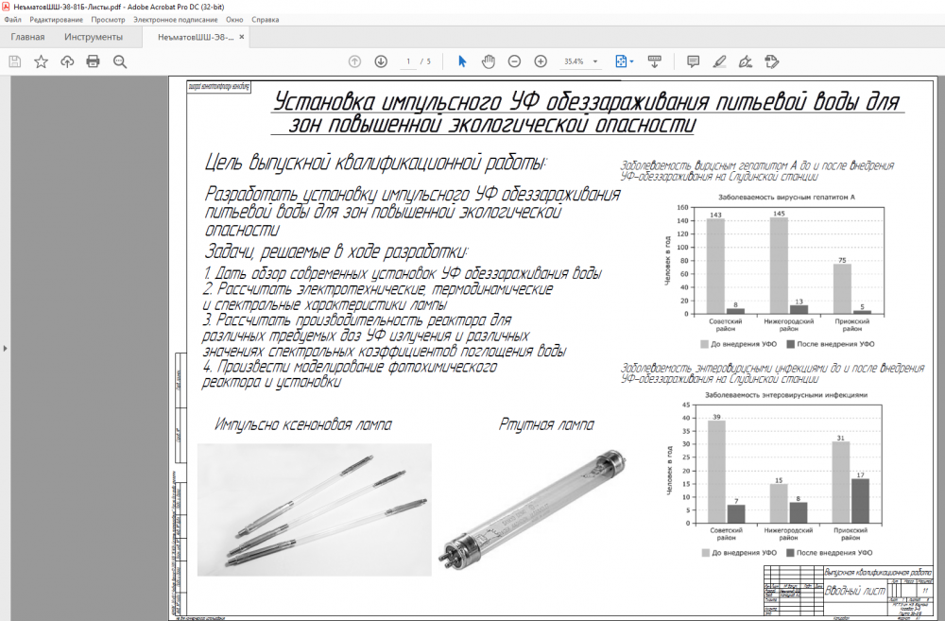Zoom out with the minus button
The width and height of the screenshot is (945, 621).
tap(514, 61)
